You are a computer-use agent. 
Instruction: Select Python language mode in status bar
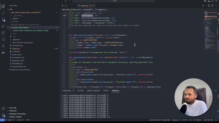coord(198,120)
